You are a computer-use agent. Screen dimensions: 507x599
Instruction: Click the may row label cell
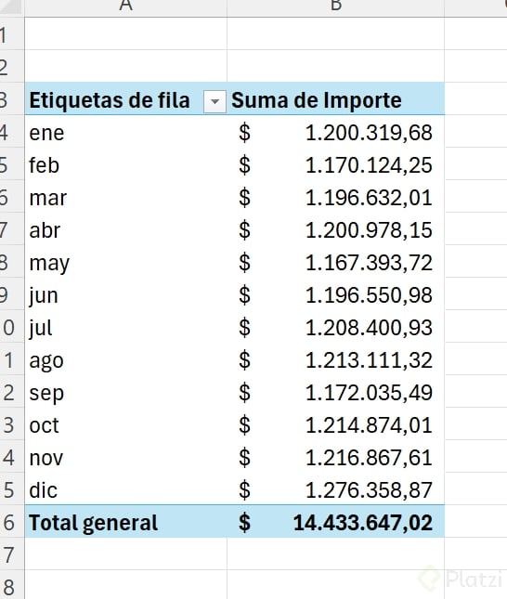pos(125,261)
